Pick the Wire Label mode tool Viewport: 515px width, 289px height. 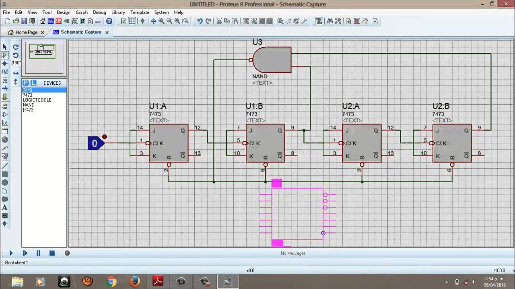(x=5, y=72)
